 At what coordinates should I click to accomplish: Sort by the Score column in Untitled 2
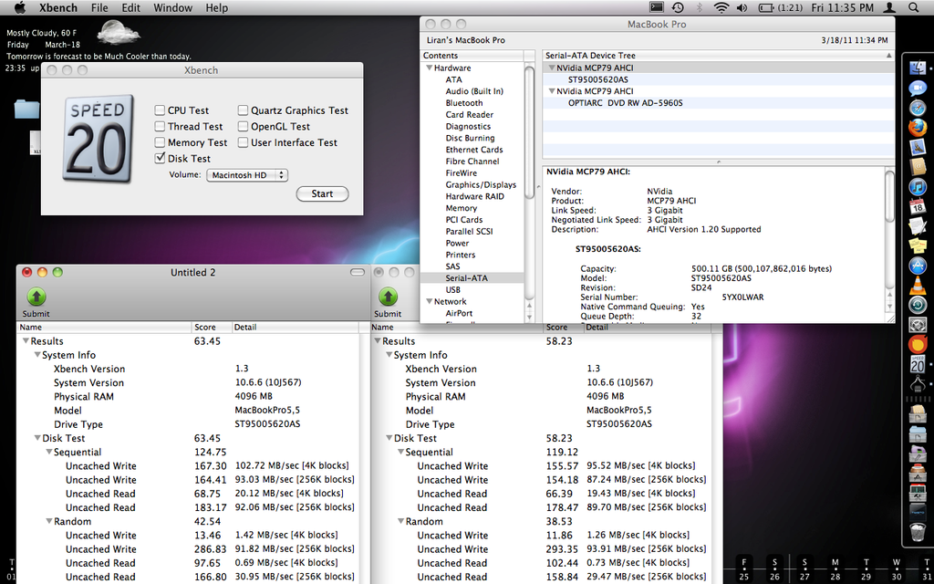211,328
